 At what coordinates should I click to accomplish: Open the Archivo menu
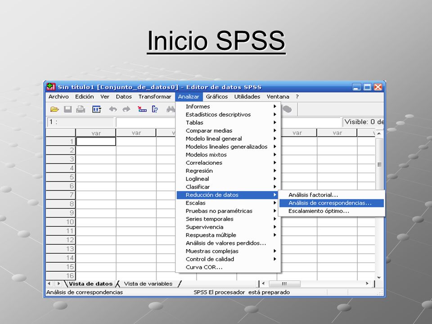[58, 97]
